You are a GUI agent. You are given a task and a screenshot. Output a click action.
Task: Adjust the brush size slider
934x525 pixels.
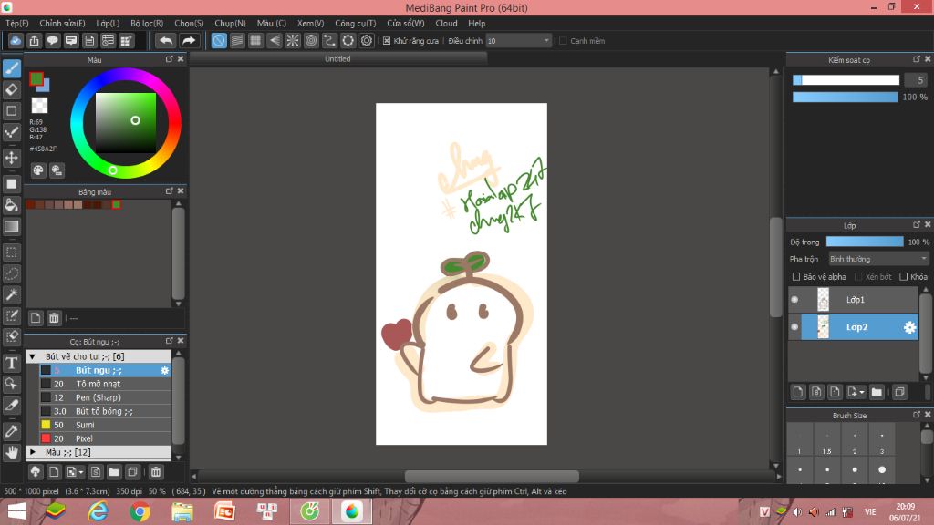(846, 80)
